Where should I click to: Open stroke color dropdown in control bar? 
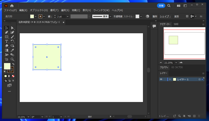point(44,16)
